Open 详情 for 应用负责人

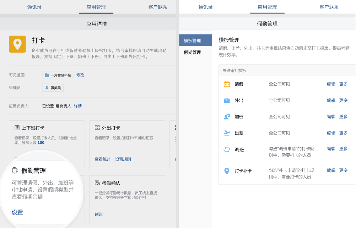(x=78, y=106)
